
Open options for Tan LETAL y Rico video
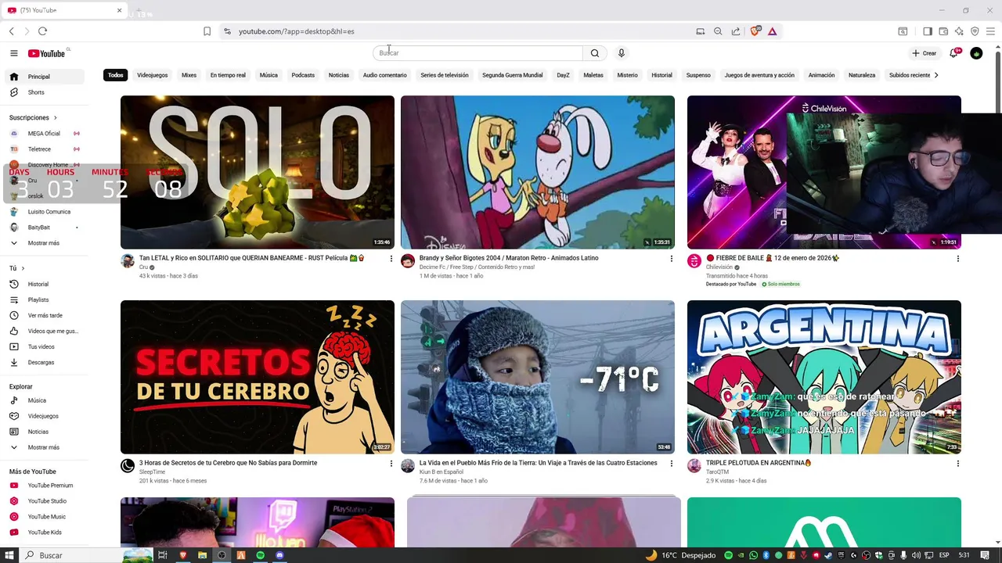391,258
